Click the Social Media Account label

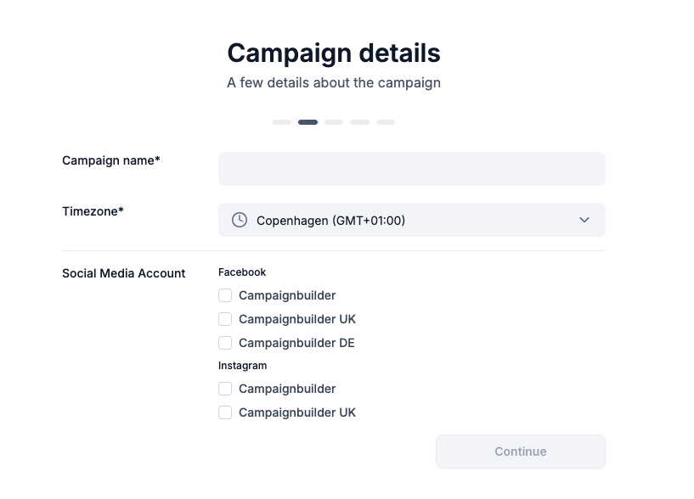[x=123, y=273]
